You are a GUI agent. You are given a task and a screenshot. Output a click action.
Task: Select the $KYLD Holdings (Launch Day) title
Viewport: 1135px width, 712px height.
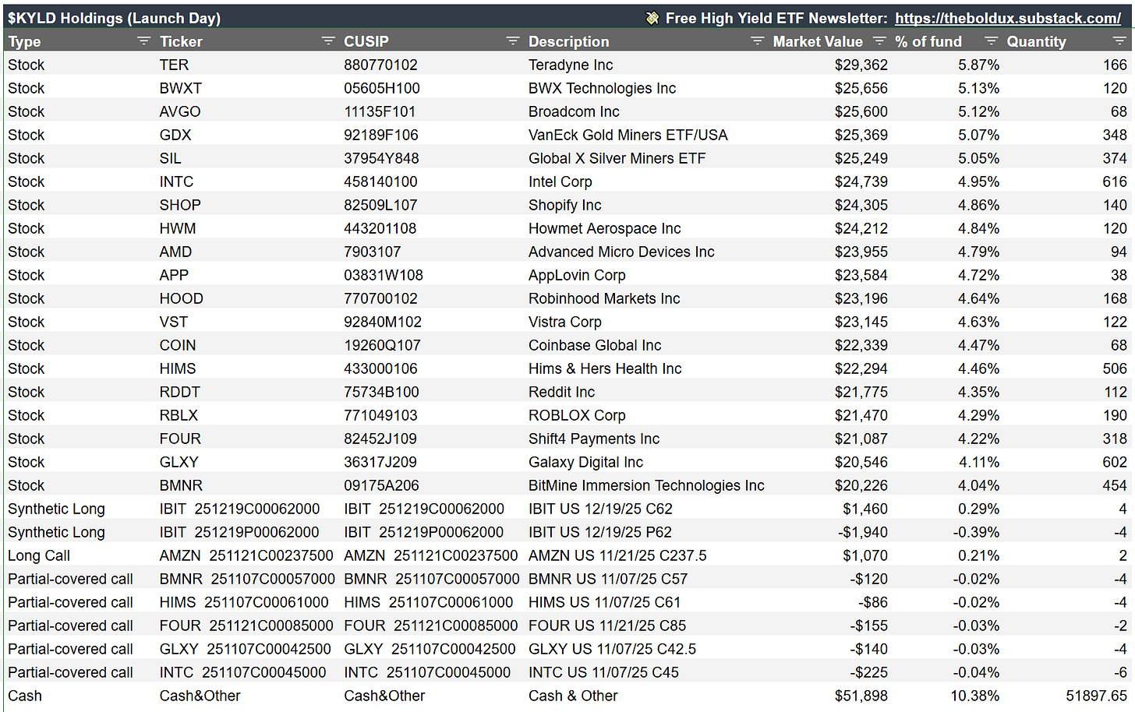pos(115,18)
